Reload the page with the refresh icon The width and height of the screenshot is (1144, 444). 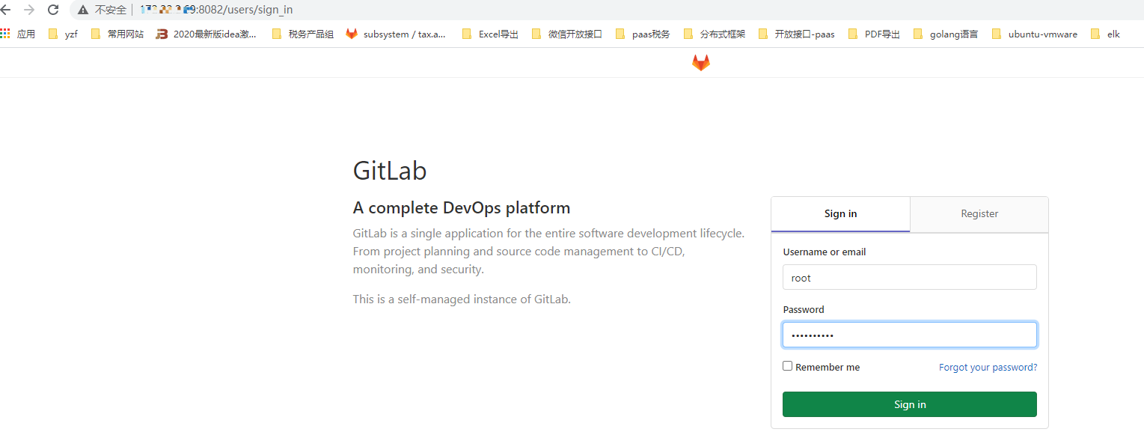click(x=53, y=10)
